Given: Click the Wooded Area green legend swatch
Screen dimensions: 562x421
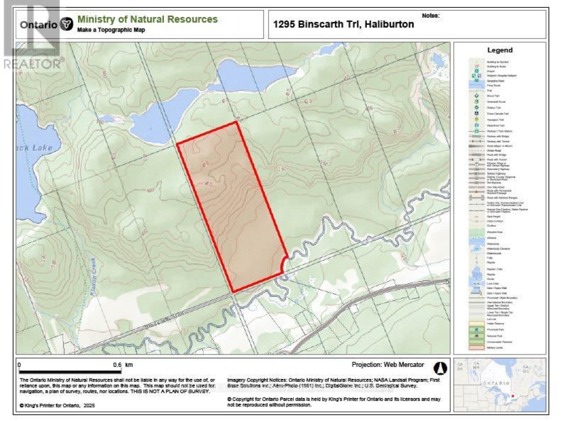Looking at the screenshot, I should click(x=476, y=232).
